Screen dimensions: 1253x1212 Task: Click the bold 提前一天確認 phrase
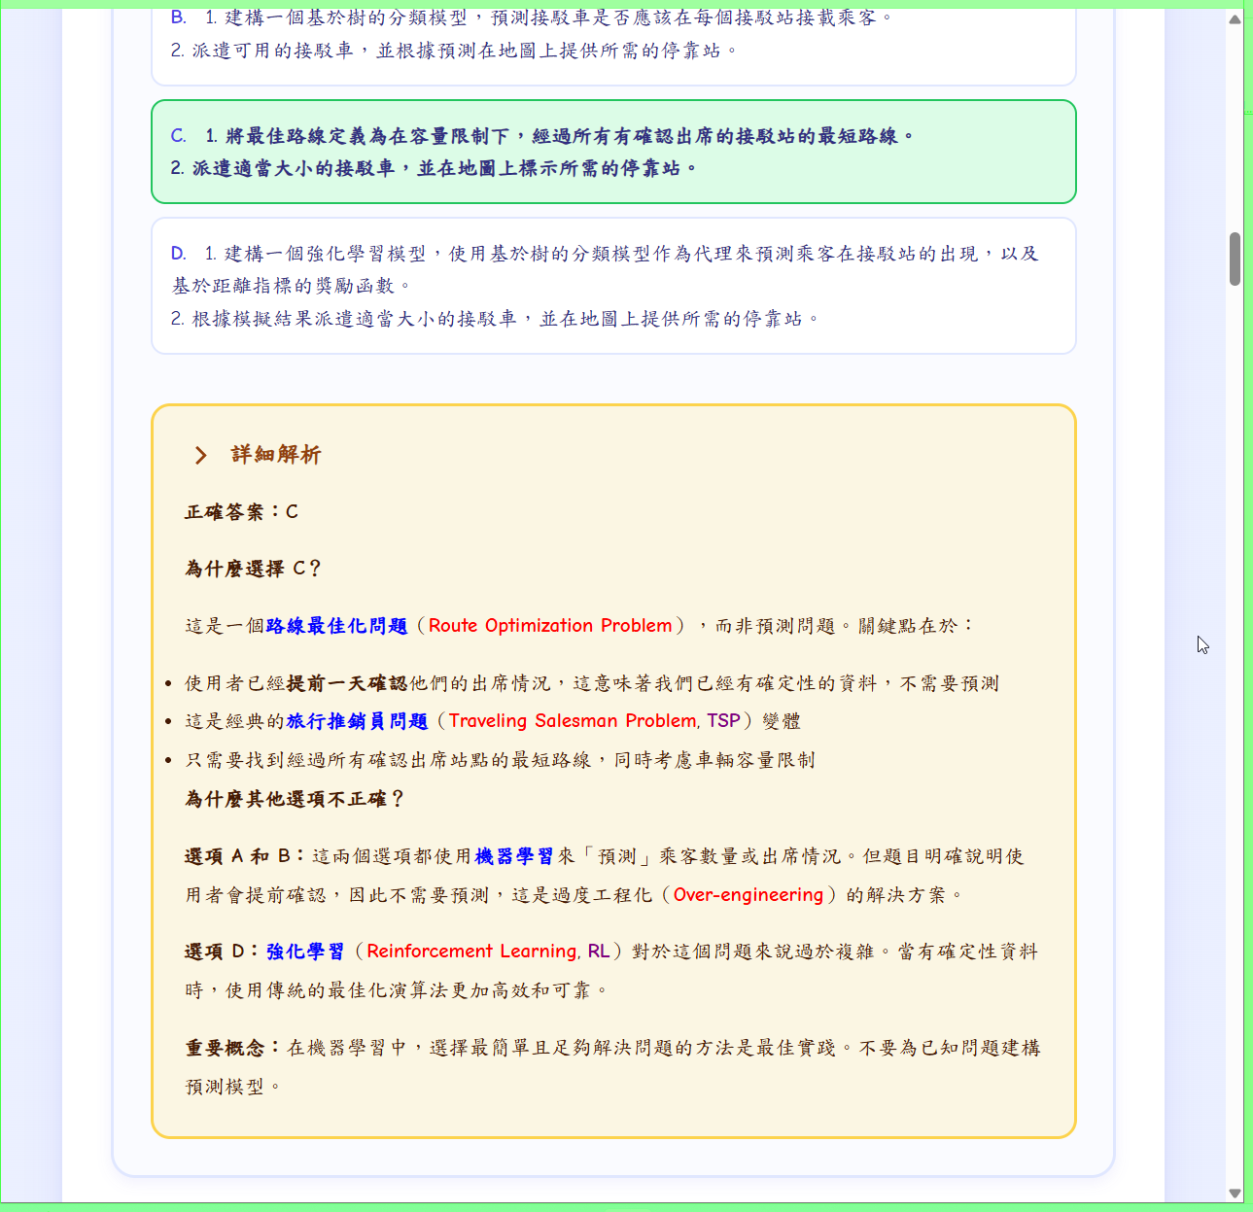pyautogui.click(x=347, y=683)
